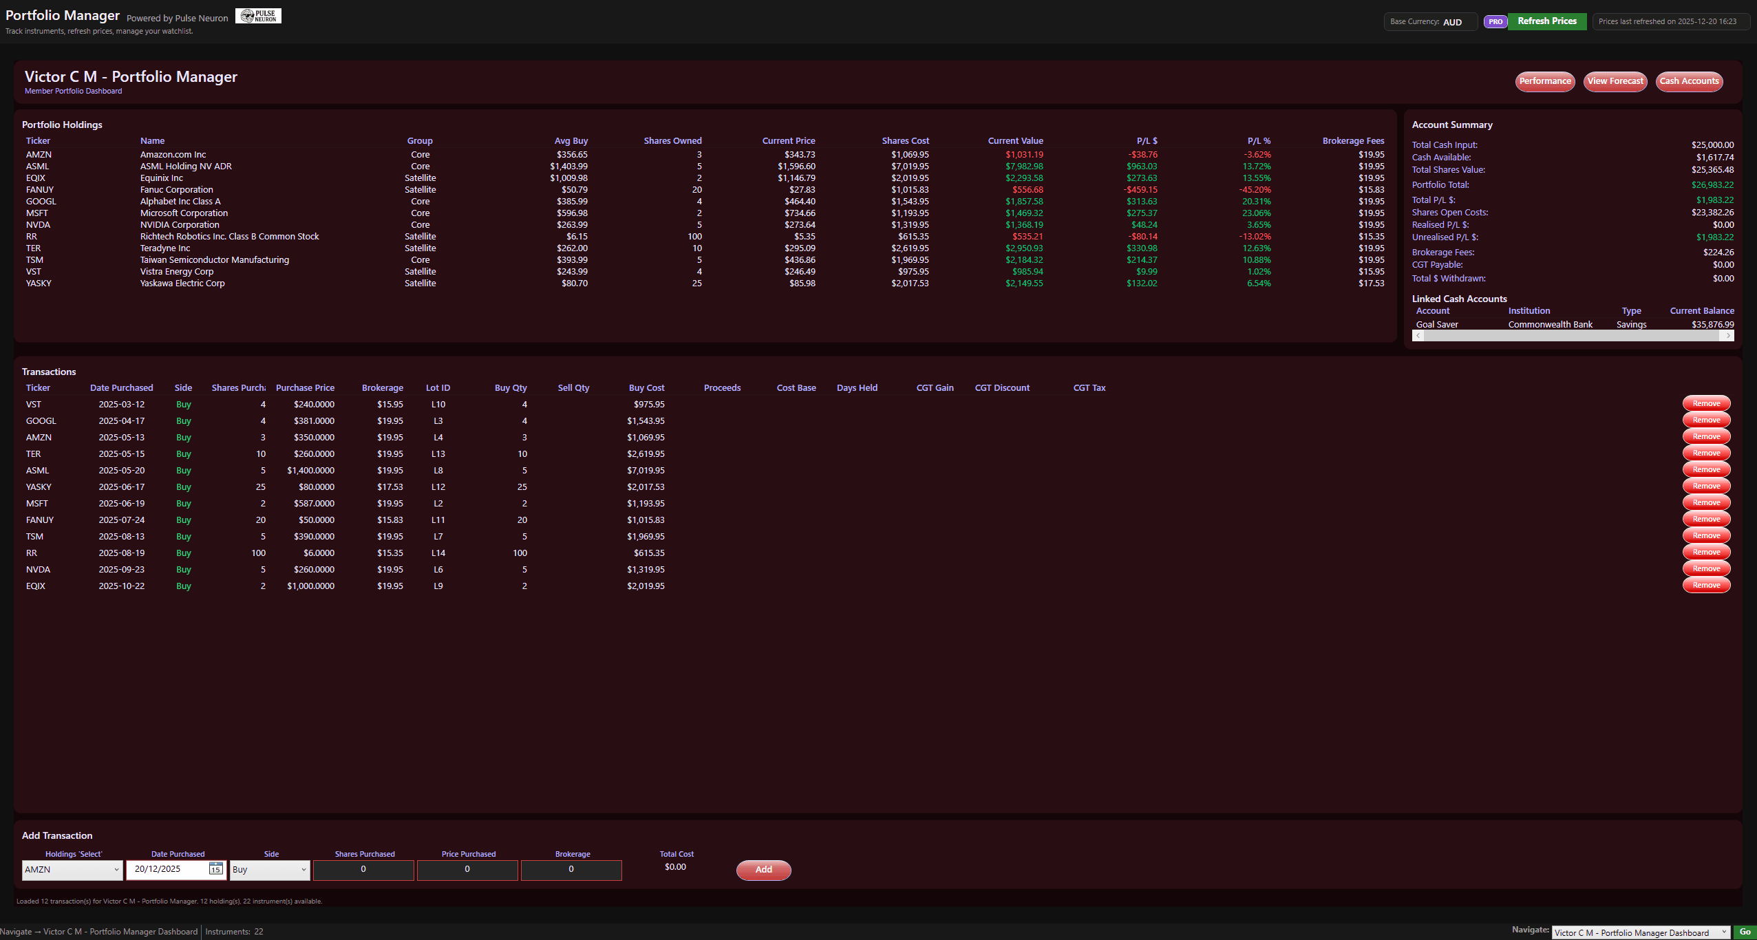
Task: Click inside the Shares Purchased input field
Action: tap(363, 870)
